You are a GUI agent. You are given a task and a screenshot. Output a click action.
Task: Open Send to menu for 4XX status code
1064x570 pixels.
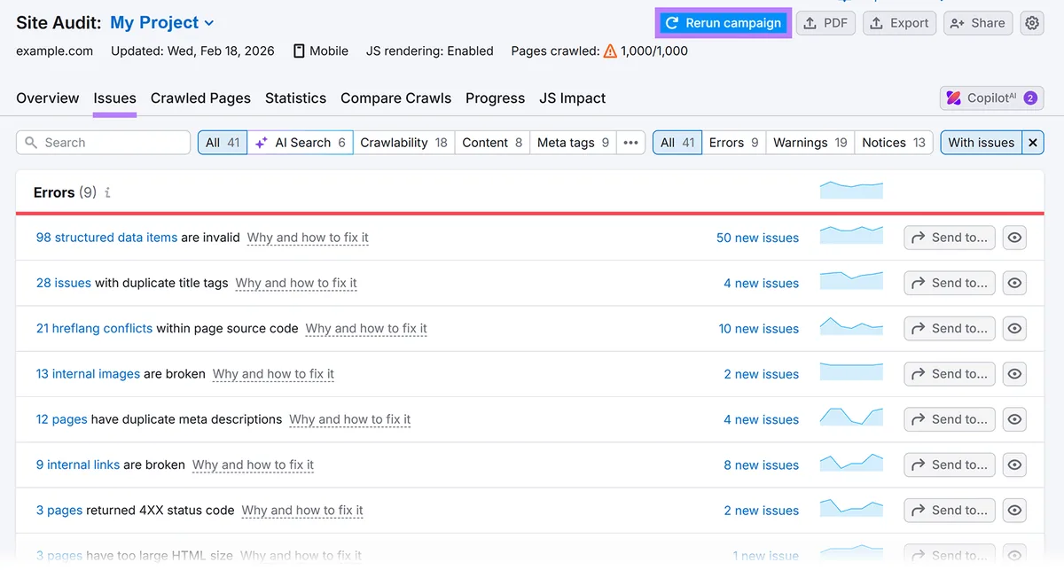(950, 510)
